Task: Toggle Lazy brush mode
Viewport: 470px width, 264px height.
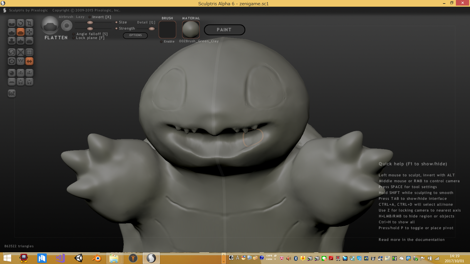Action: pos(80,17)
